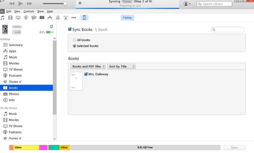Click the Video segment of storage bar

tap(26, 148)
